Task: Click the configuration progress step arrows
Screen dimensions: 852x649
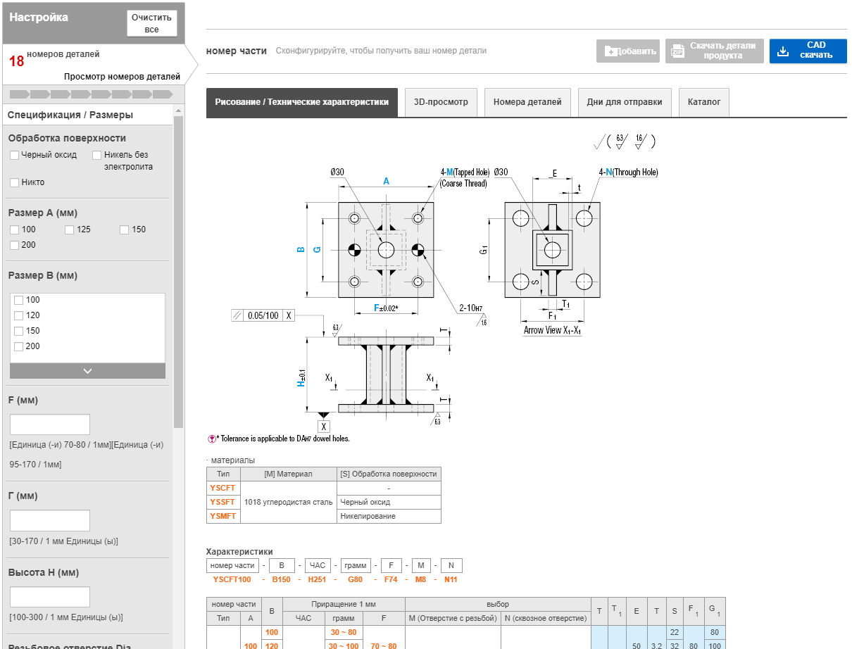Action: [92, 94]
